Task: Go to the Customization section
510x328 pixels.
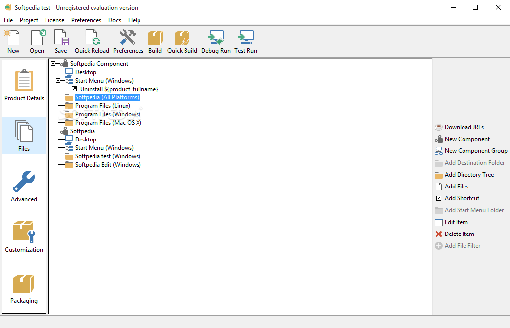Action: click(x=24, y=236)
